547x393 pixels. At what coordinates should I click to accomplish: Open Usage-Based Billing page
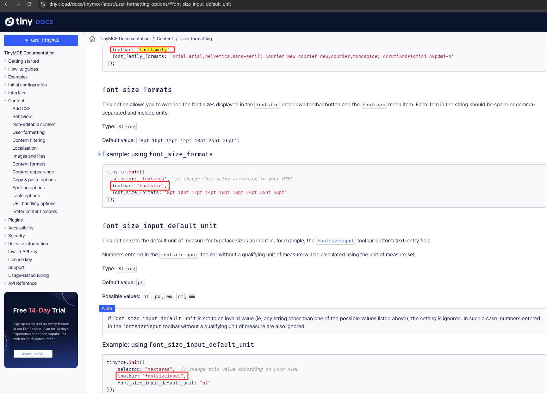[x=28, y=275]
